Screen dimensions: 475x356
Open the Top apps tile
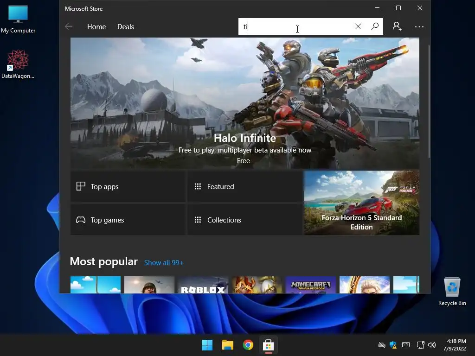pyautogui.click(x=128, y=186)
